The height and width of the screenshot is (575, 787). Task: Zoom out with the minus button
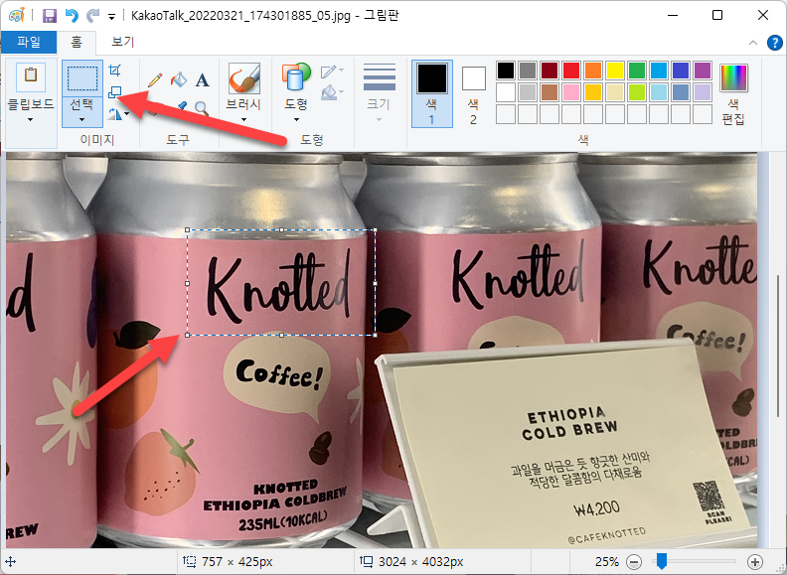(x=634, y=562)
